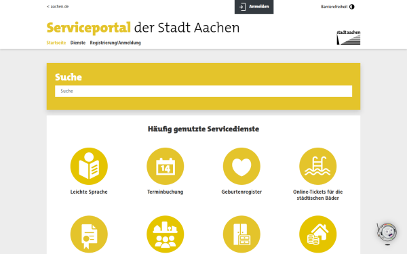Click the house with coins icon
407x254 pixels.
pyautogui.click(x=317, y=234)
